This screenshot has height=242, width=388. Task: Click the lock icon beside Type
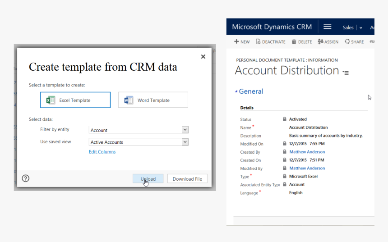pos(285,176)
